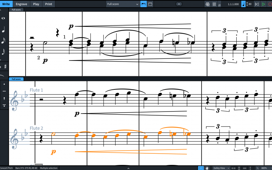Open the Galley View dropdown
The width and height of the screenshot is (272, 170).
point(221,168)
